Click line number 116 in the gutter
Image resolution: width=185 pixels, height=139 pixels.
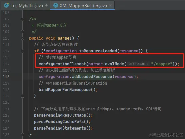6,77
